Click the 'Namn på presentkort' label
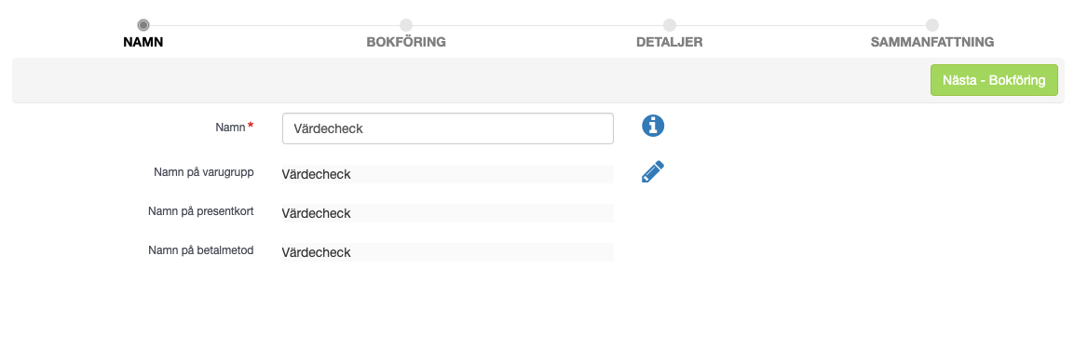 (201, 211)
